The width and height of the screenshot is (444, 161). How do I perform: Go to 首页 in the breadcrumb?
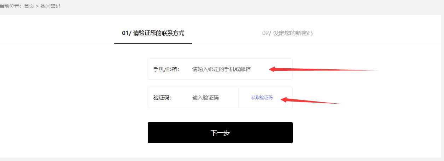(x=29, y=6)
